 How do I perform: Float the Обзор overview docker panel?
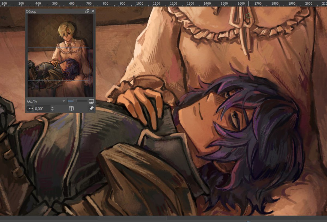click(x=87, y=11)
